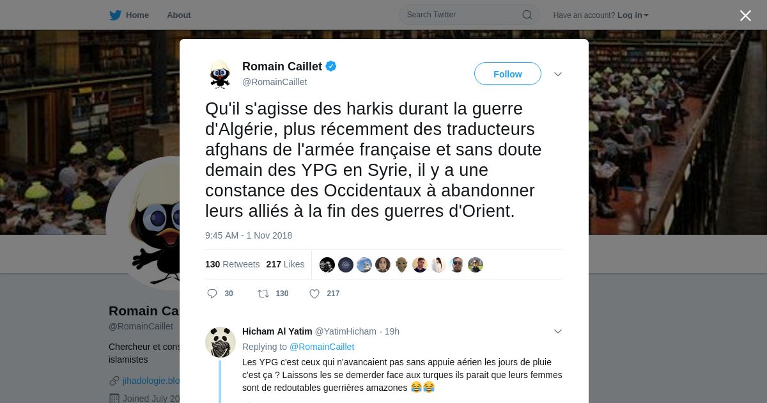
Task: Click Romain Caillet's verified badge
Action: click(331, 66)
